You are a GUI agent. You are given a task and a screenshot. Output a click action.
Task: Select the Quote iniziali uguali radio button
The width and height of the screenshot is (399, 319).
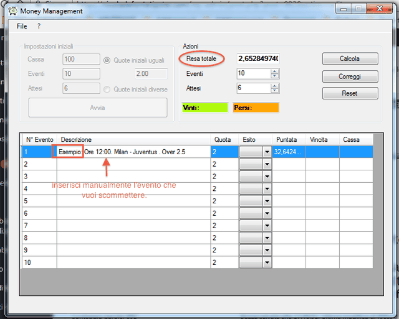[x=107, y=60]
